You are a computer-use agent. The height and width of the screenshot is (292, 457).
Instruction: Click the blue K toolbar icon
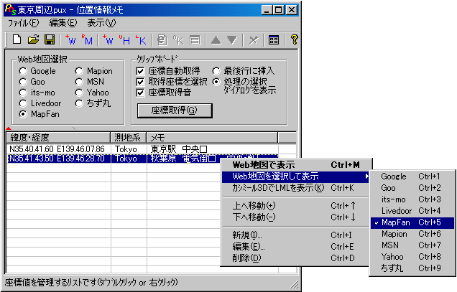pos(141,39)
